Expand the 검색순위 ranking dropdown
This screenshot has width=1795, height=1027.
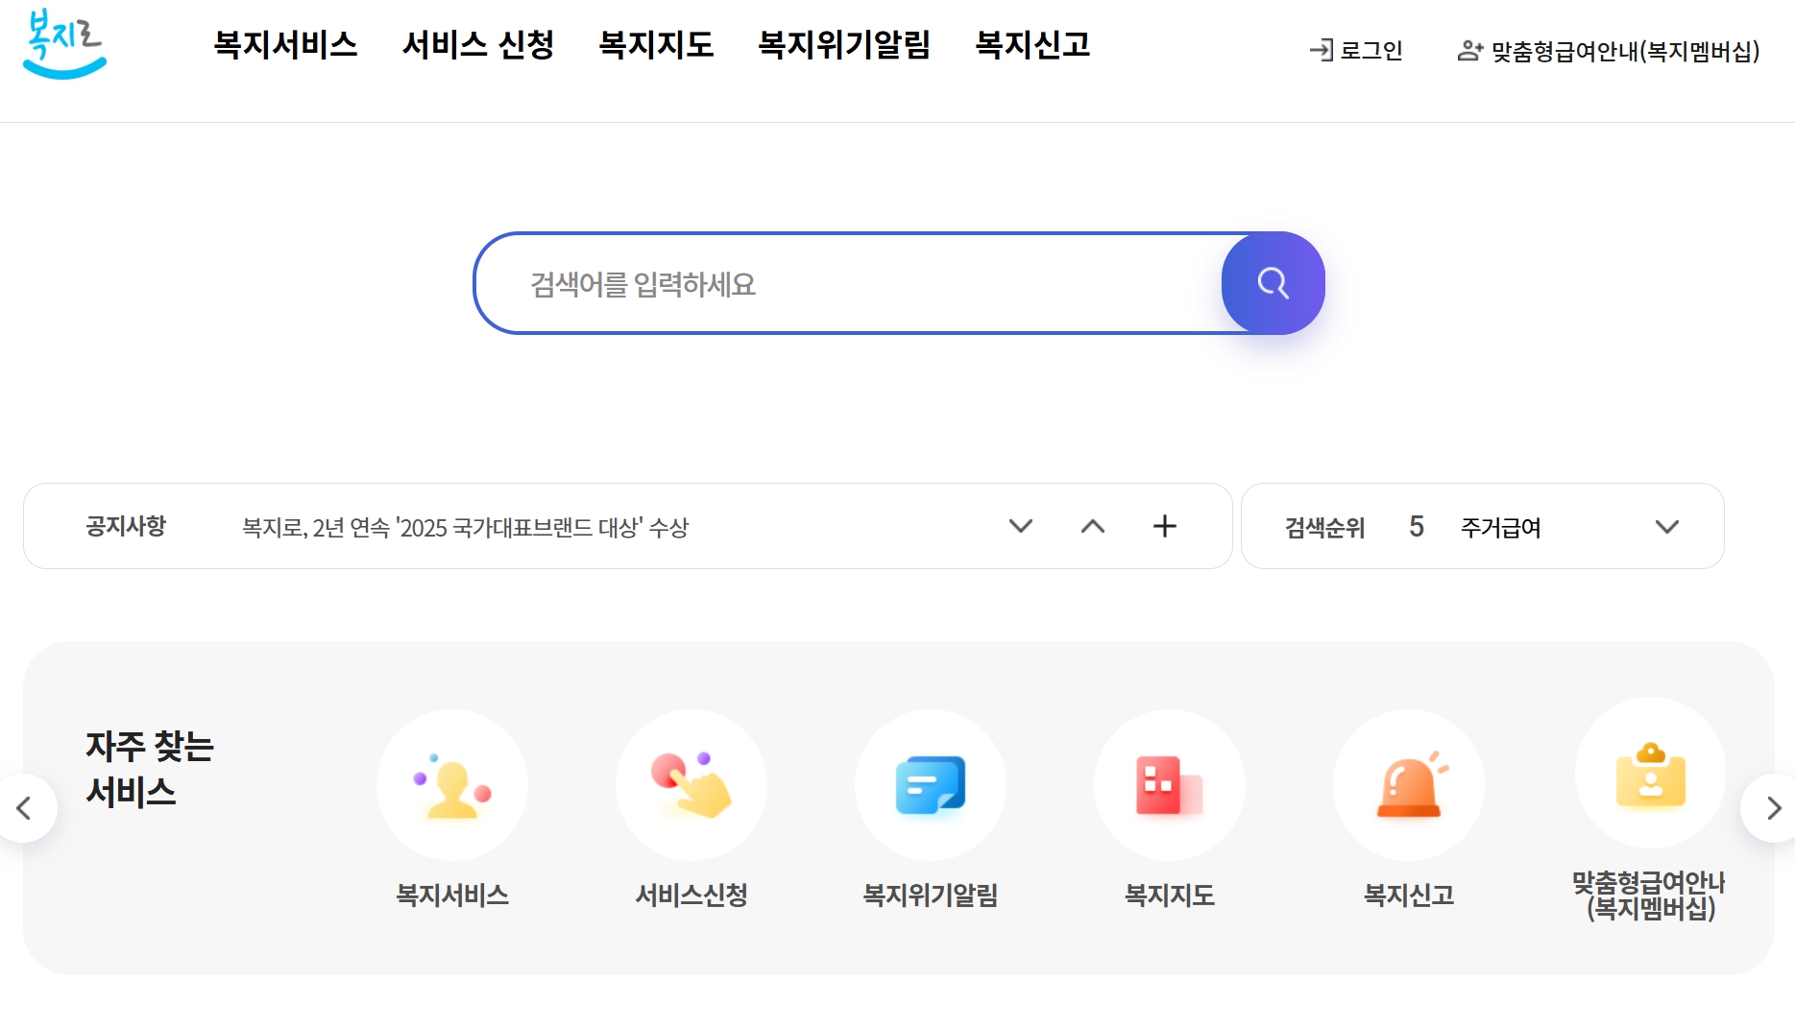1668,526
